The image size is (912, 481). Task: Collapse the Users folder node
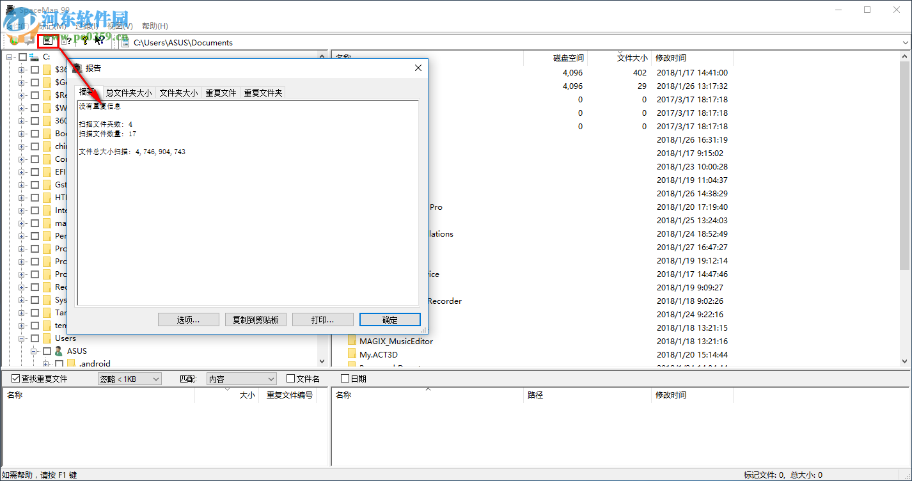[x=22, y=338]
